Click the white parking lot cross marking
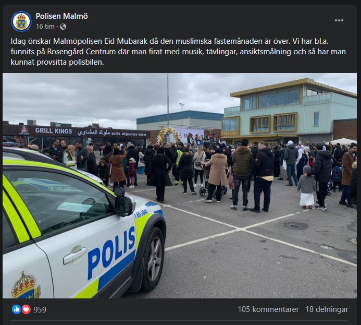 pos(240,230)
